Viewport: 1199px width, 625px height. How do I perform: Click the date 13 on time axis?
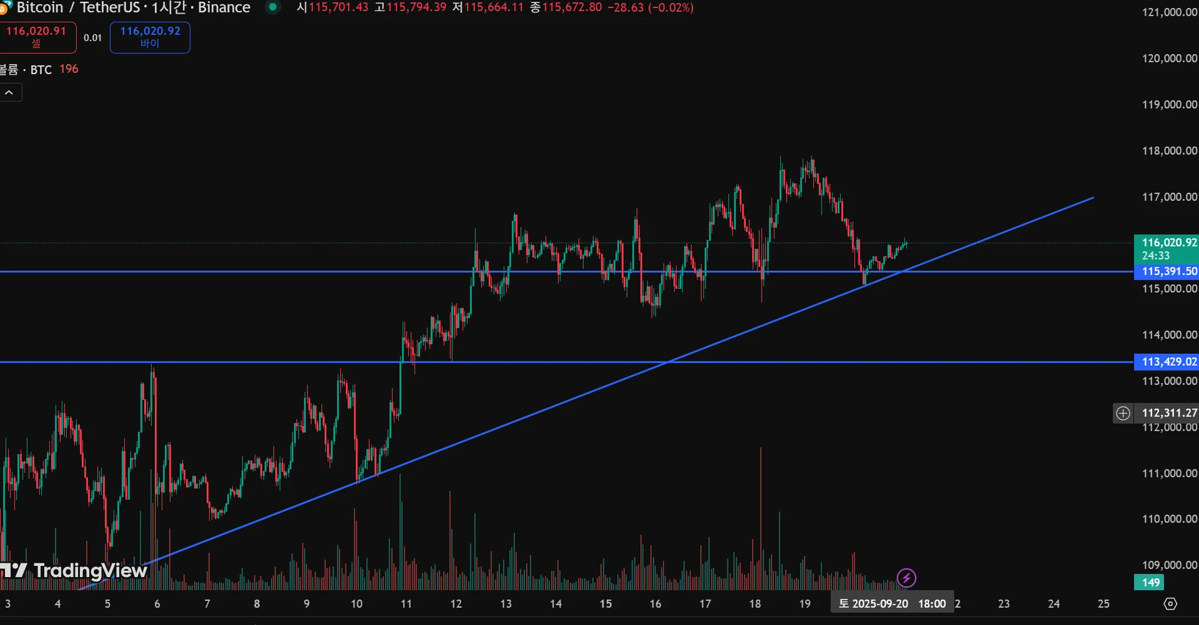(506, 604)
